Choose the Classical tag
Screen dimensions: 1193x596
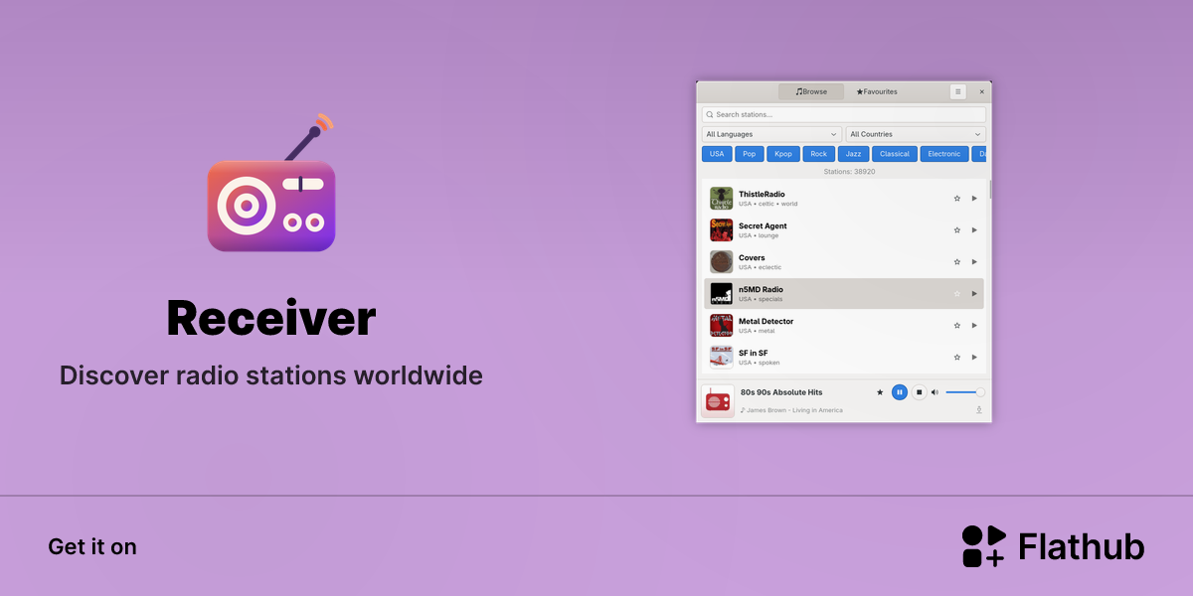(895, 154)
